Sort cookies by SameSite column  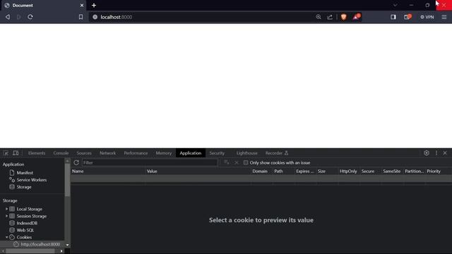coord(393,171)
